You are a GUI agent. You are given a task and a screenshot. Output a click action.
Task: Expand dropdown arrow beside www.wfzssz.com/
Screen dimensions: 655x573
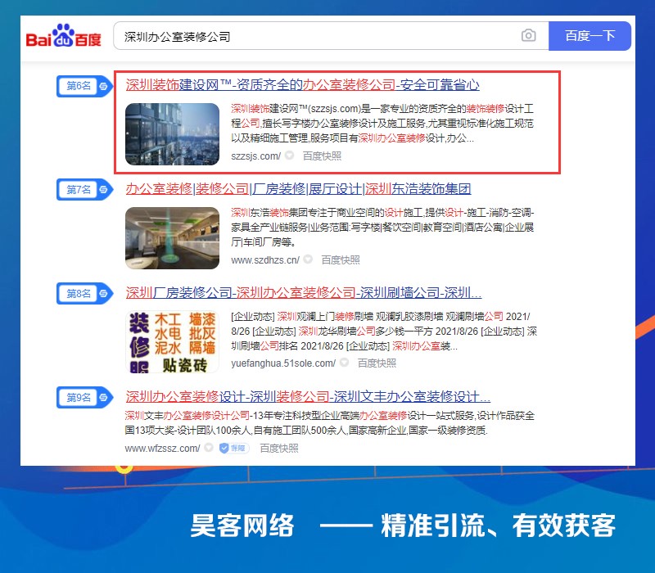point(209,448)
